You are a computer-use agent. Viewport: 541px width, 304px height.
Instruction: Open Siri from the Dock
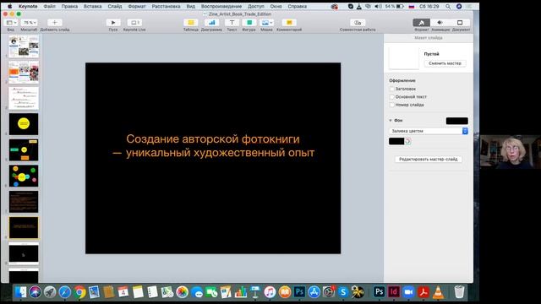coord(35,292)
